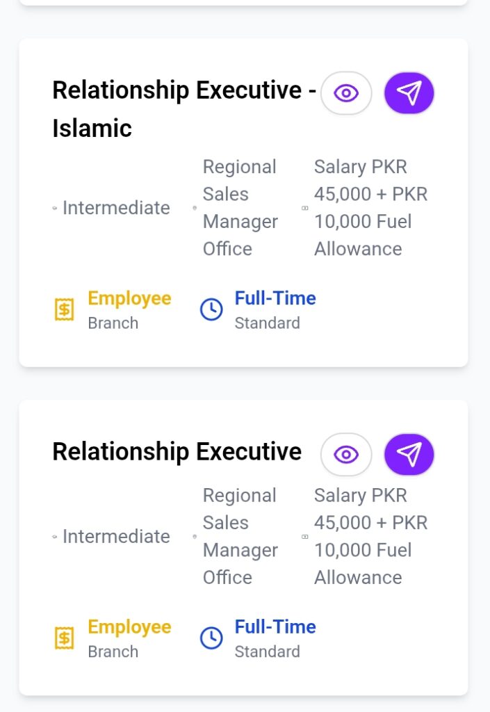The image size is (490, 712).
Task: Select the yellow salary ticket icon above Branch
Action: click(x=64, y=310)
